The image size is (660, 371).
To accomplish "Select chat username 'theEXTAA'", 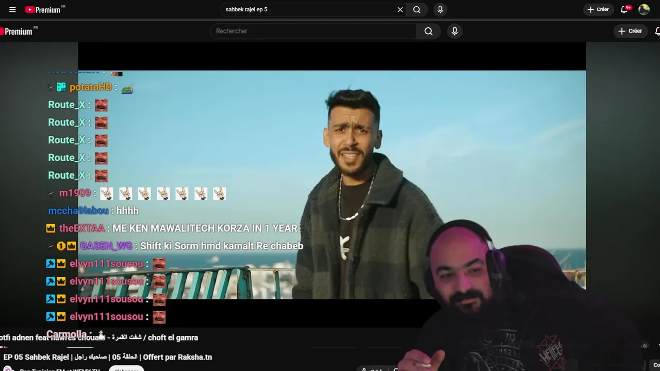I will (82, 228).
